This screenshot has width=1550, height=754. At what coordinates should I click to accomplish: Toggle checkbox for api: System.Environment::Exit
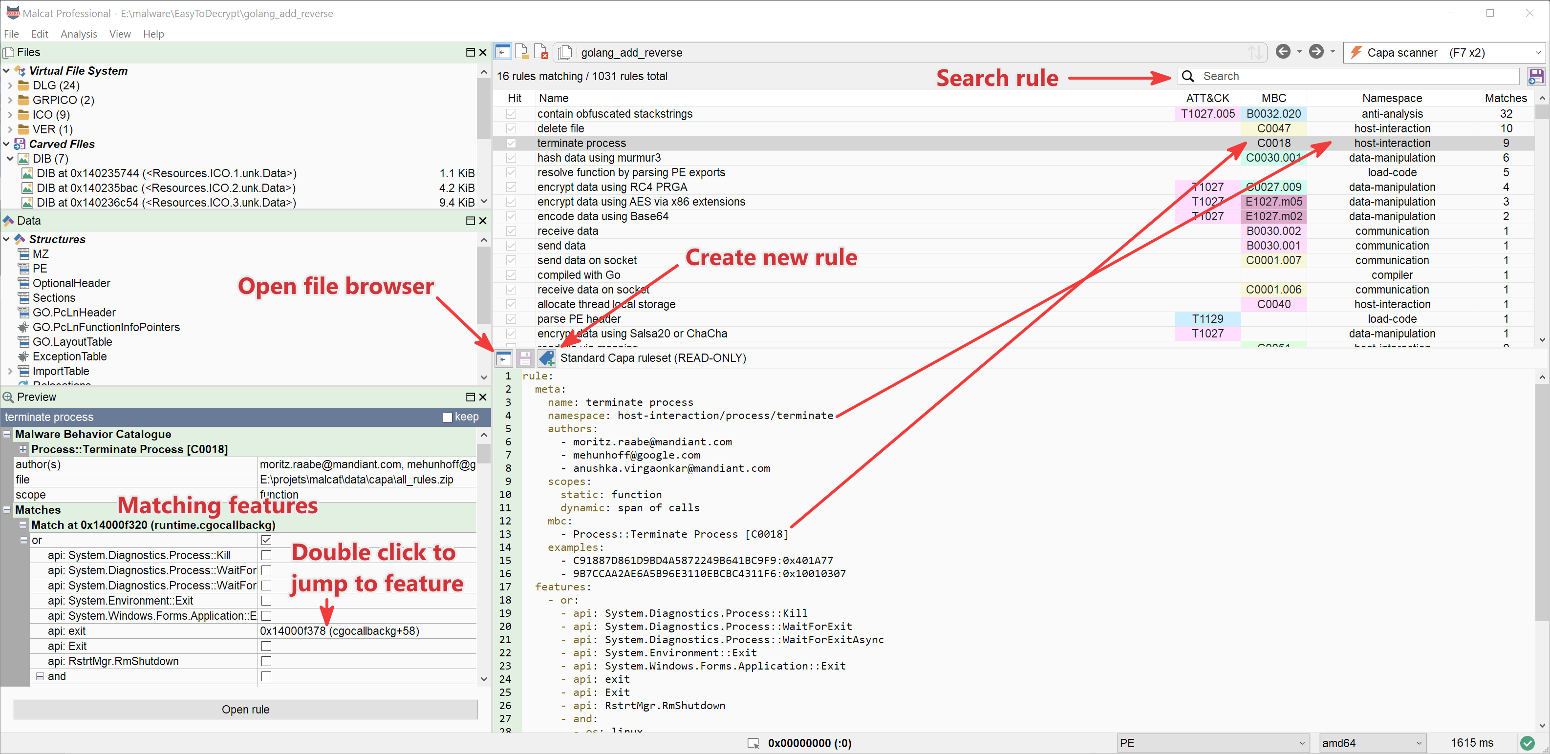pos(266,601)
